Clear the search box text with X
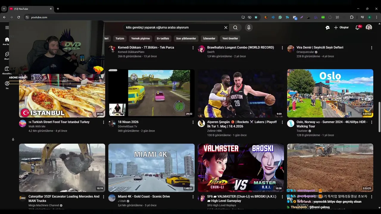This screenshot has width=381, height=214. click(x=226, y=28)
